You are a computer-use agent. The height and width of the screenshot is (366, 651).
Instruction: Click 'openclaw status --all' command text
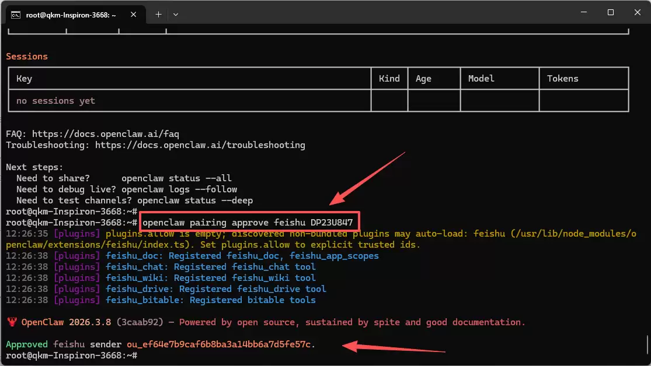[176, 178]
